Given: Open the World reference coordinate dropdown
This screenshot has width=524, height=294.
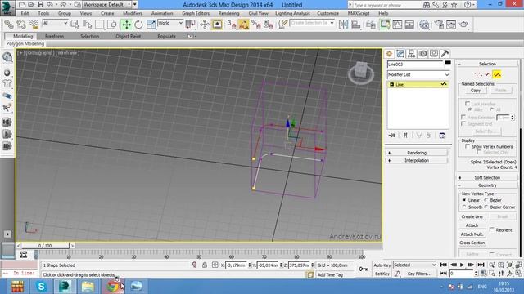Looking at the screenshot, I should (x=170, y=24).
